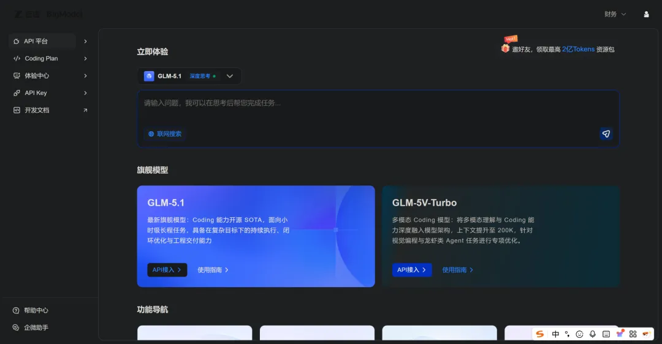Click the chevron next to 财务
Screen dimensions: 662x344
pyautogui.click(x=623, y=14)
